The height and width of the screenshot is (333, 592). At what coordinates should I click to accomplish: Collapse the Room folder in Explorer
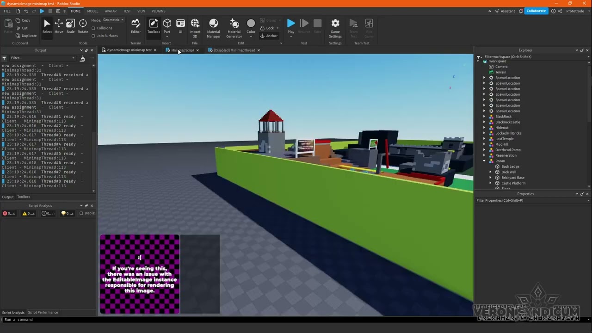click(484, 161)
